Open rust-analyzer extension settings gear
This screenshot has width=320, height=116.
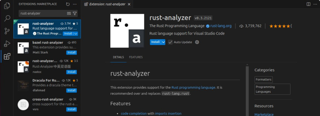(x=197, y=42)
